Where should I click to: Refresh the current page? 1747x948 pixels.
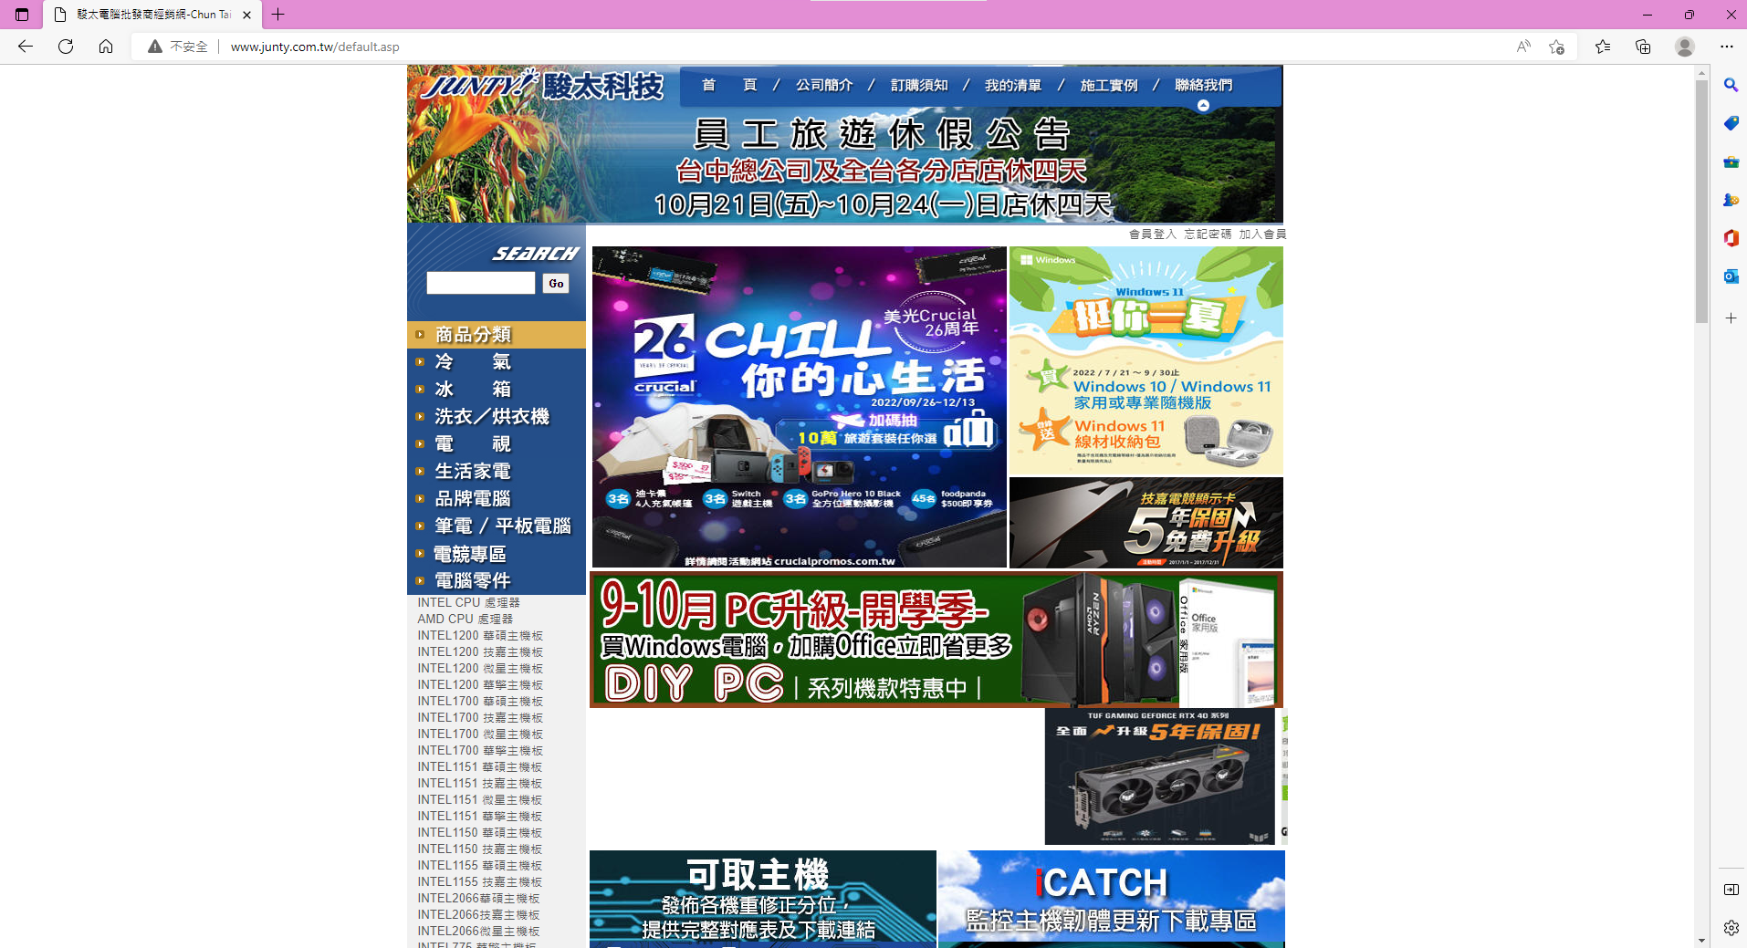click(x=66, y=47)
